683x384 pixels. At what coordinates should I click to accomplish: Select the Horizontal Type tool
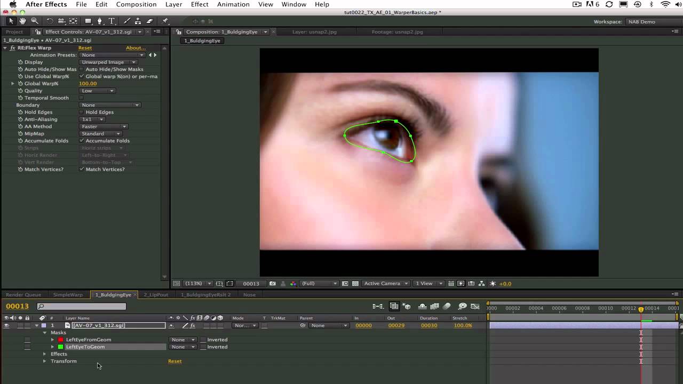click(112, 21)
